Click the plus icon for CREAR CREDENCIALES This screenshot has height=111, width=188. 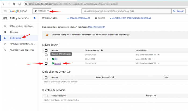point(68,18)
